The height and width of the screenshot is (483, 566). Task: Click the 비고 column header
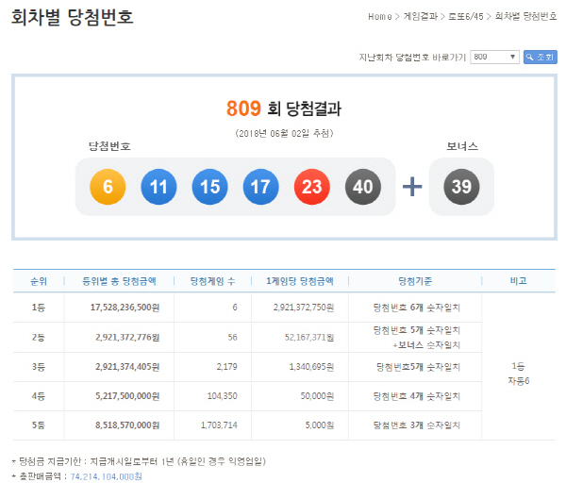518,281
